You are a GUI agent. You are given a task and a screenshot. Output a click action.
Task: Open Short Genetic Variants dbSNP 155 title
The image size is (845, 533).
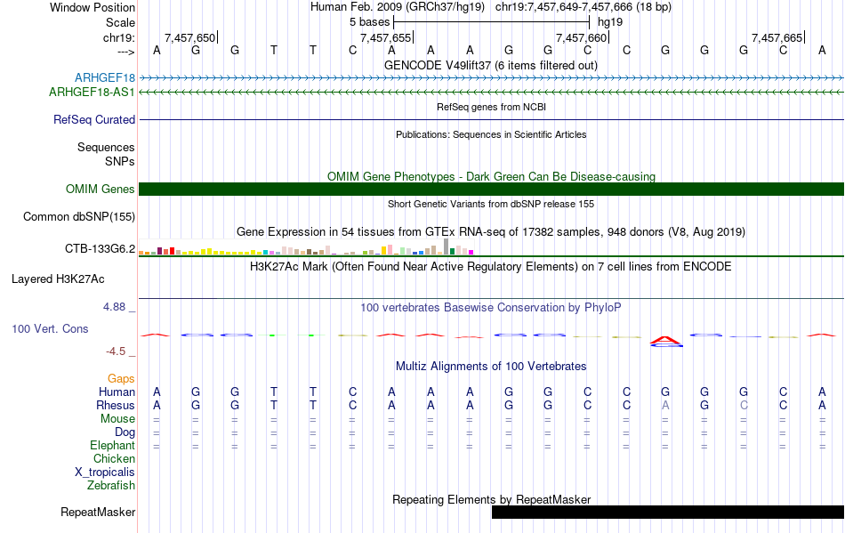click(x=491, y=204)
